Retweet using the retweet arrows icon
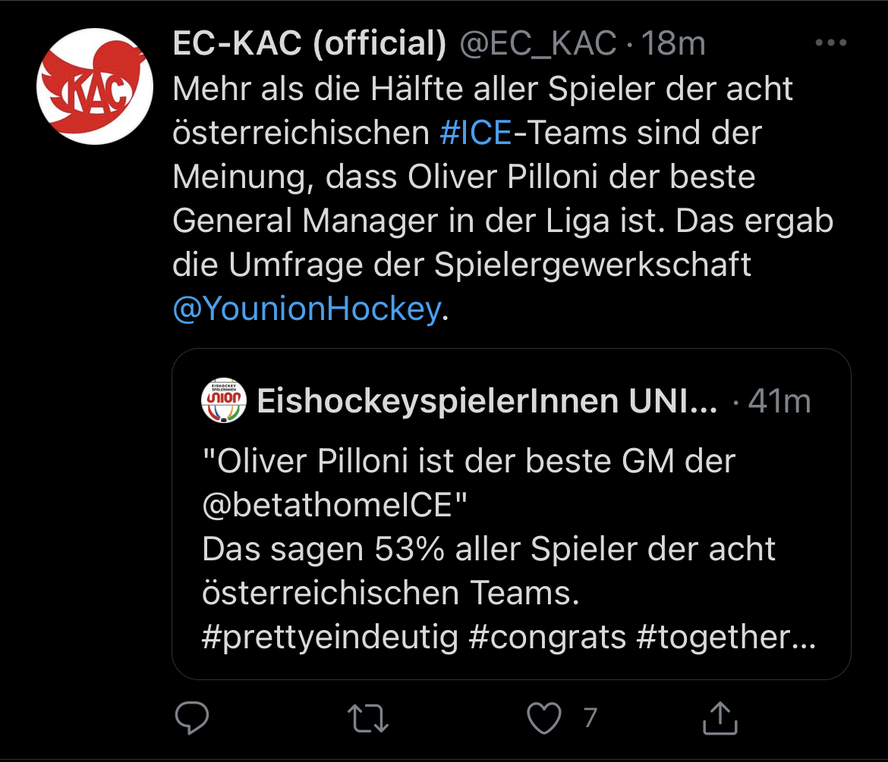This screenshot has height=762, width=888. pyautogui.click(x=370, y=718)
